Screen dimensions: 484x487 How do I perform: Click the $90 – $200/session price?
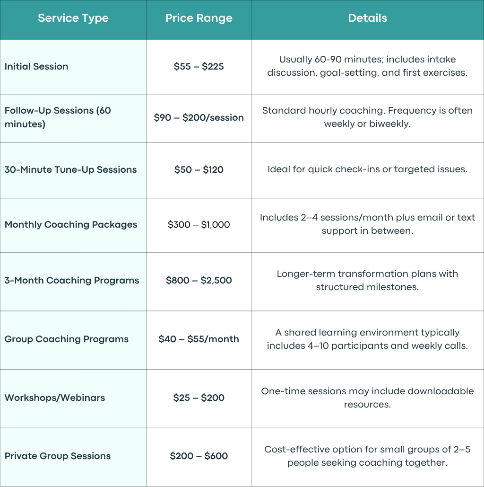tap(199, 118)
